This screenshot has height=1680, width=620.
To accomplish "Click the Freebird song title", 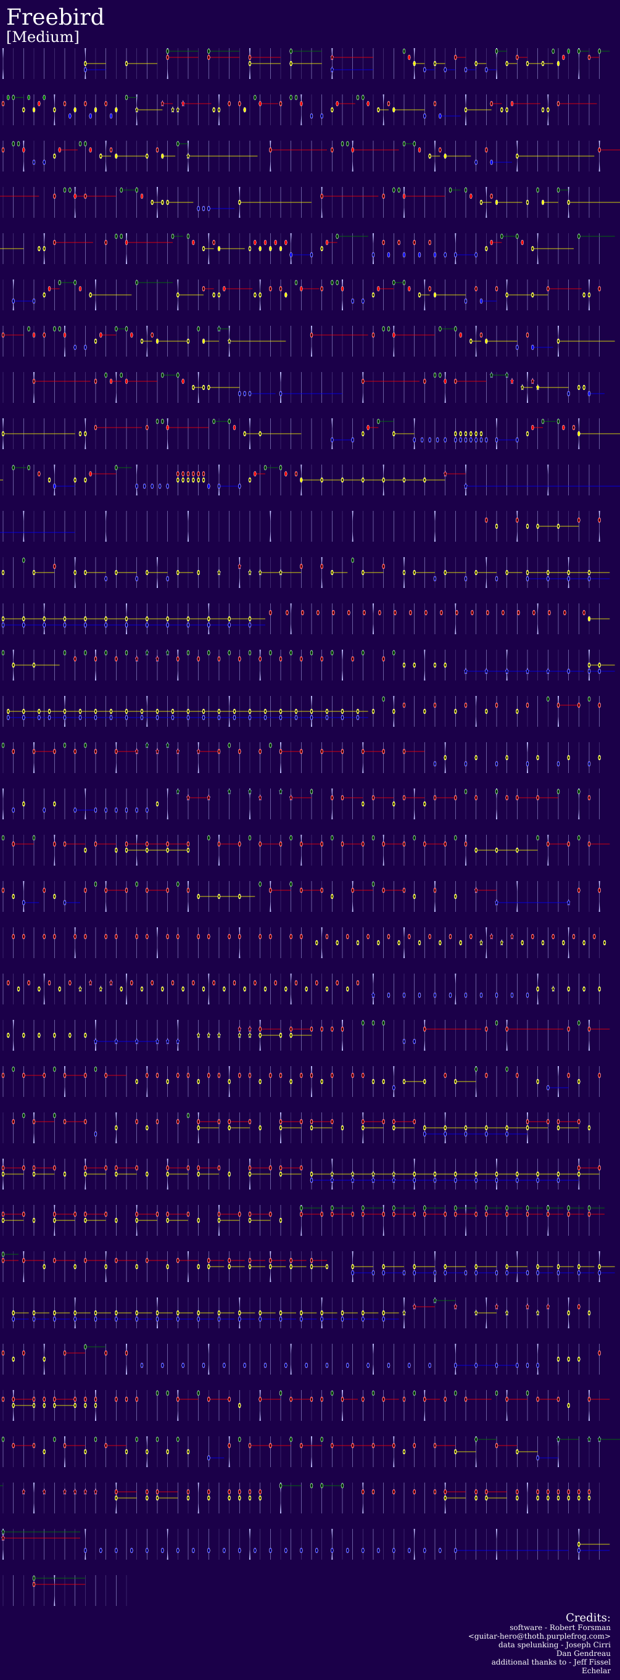I will click(55, 17).
